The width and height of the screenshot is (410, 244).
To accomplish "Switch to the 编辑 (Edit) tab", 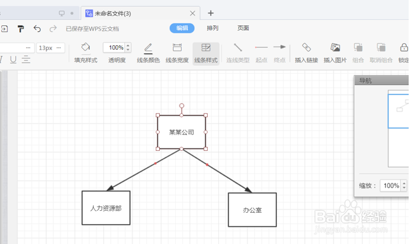I will (x=182, y=28).
